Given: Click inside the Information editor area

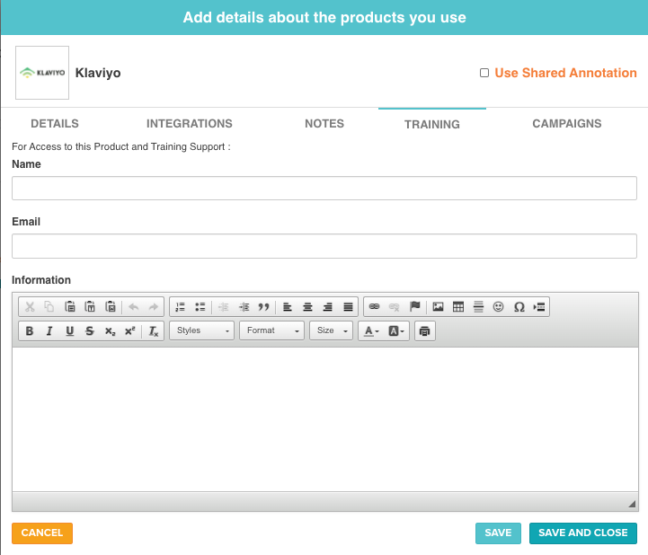Looking at the screenshot, I should pos(324,419).
